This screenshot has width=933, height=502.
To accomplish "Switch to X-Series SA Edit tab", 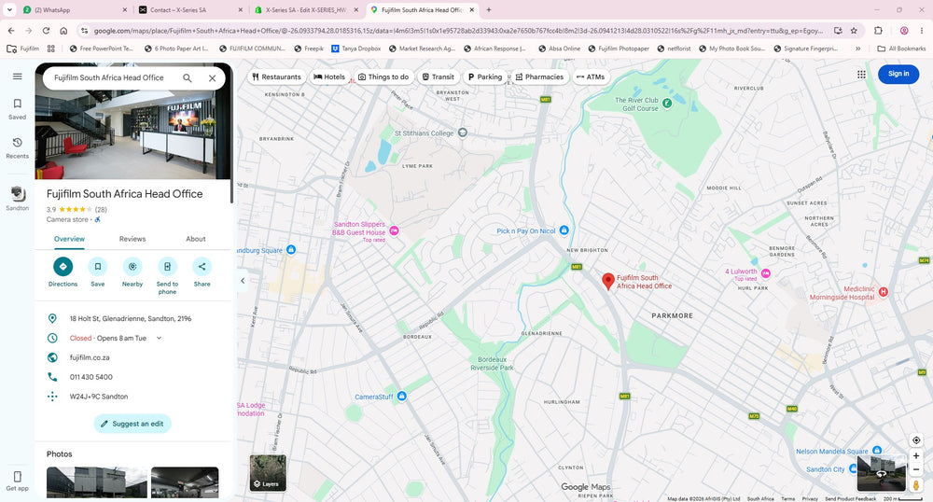I will click(306, 10).
